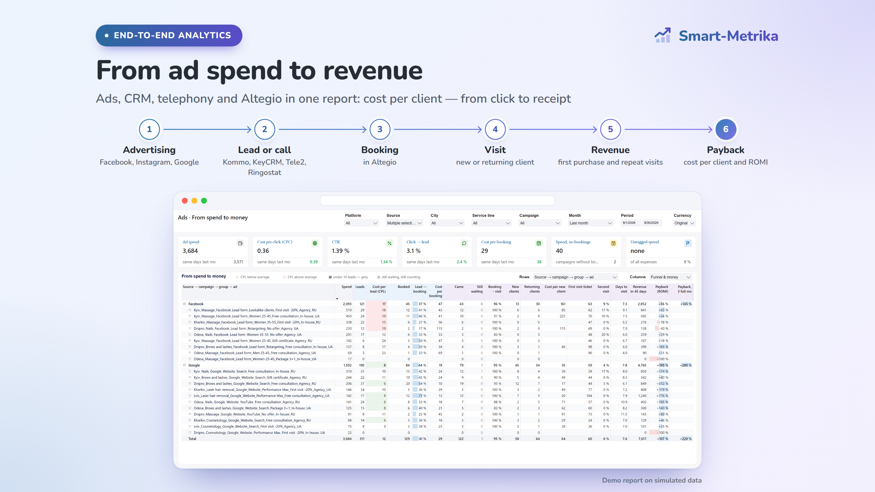
Task: Click the sort arrow under the Spend column
Action: point(337,299)
